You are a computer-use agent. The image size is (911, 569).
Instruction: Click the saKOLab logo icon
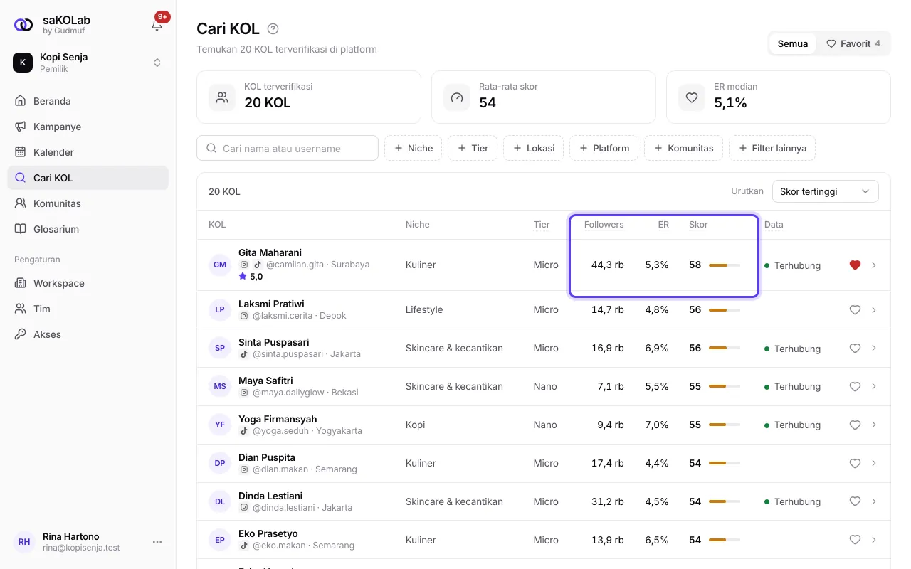(23, 25)
